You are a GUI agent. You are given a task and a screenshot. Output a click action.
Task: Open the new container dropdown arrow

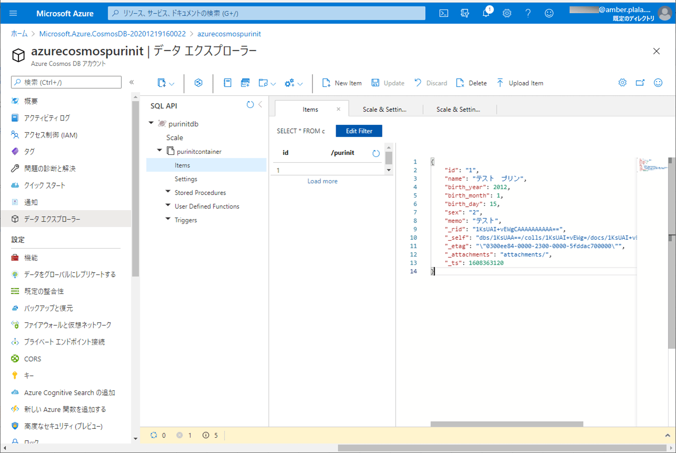(172, 83)
